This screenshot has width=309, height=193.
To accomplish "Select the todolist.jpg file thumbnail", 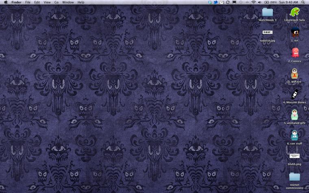I will pos(268,32).
